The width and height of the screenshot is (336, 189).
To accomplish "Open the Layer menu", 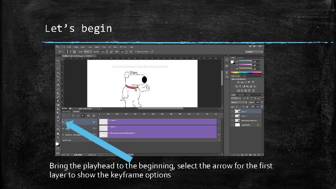I will click(x=83, y=47).
